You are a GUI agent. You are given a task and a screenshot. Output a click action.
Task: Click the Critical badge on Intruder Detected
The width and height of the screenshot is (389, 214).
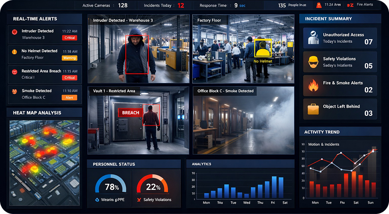click(x=69, y=38)
